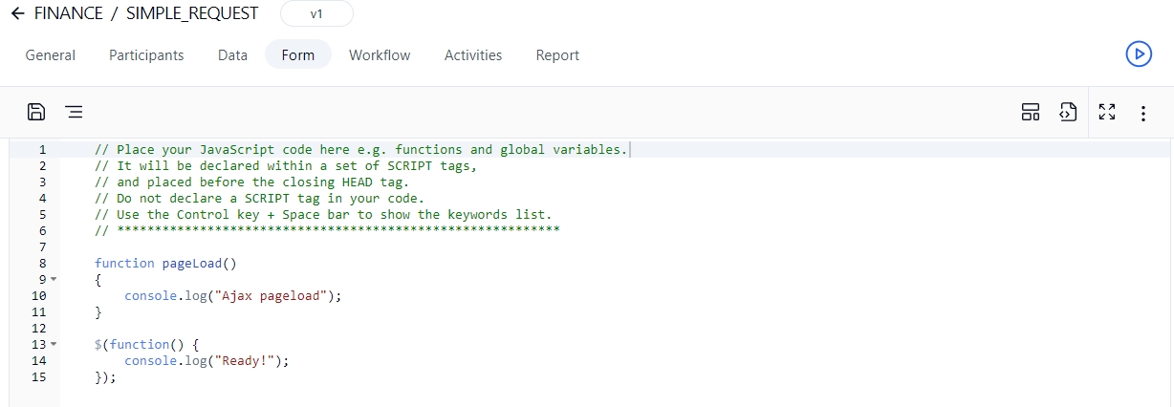Image resolution: width=1174 pixels, height=407 pixels.
Task: Open the Participants tab
Action: [146, 55]
